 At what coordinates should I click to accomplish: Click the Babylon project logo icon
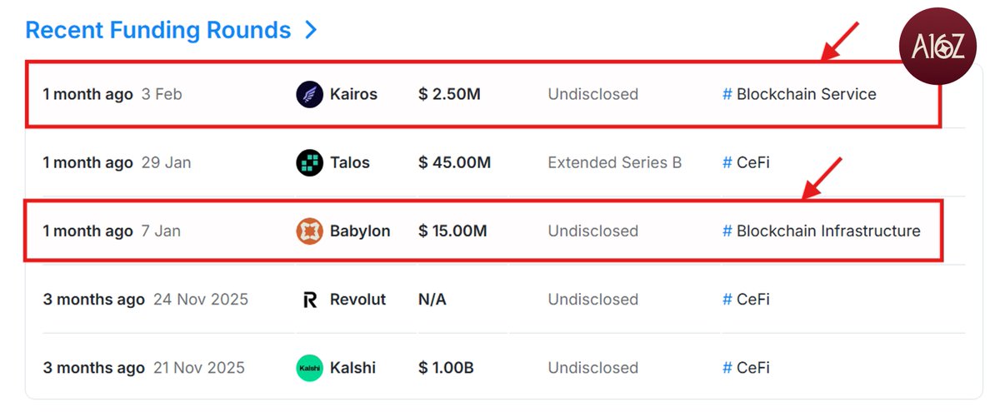(x=309, y=231)
